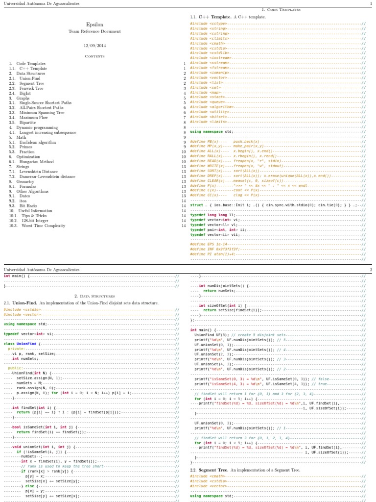Viewport: 376px width, 502px height.
Task: Go to the '2.4. BigInt' contents entry
Action: (x=20, y=93)
